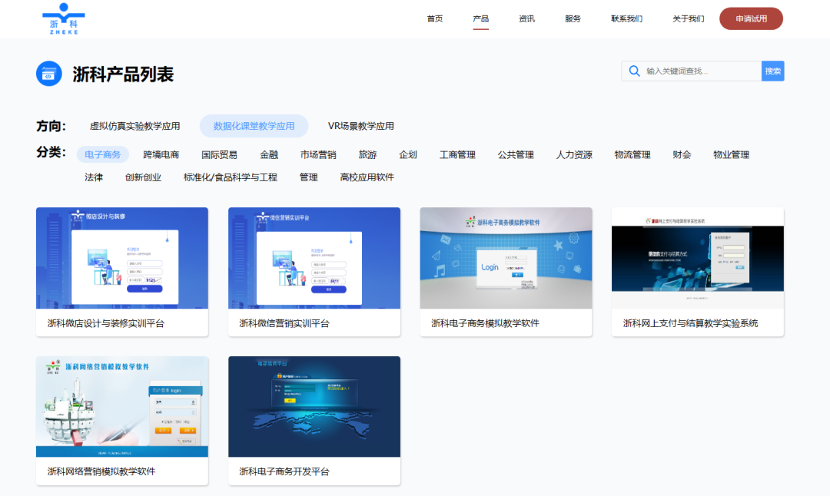Click the 申请试用 button
830x496 pixels.
(750, 18)
